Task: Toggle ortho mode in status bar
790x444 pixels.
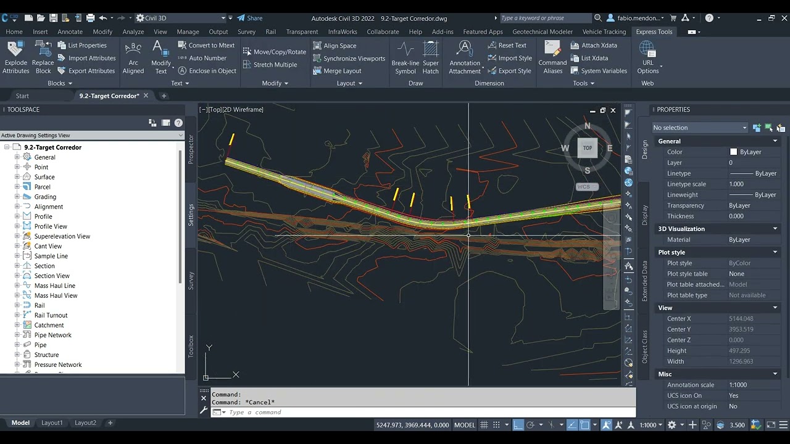Action: (518, 425)
